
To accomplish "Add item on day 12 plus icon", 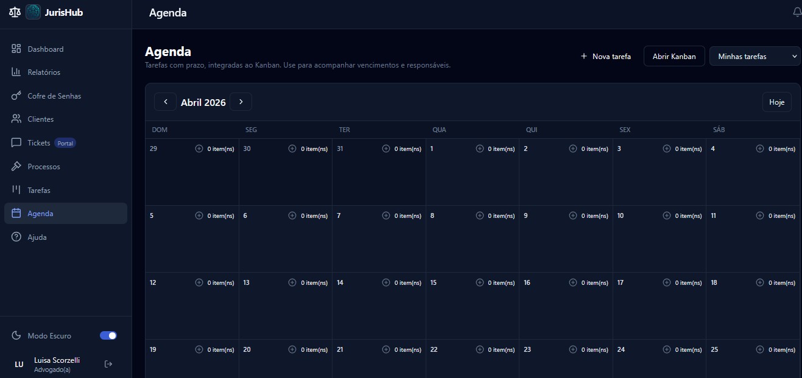I will (x=199, y=282).
